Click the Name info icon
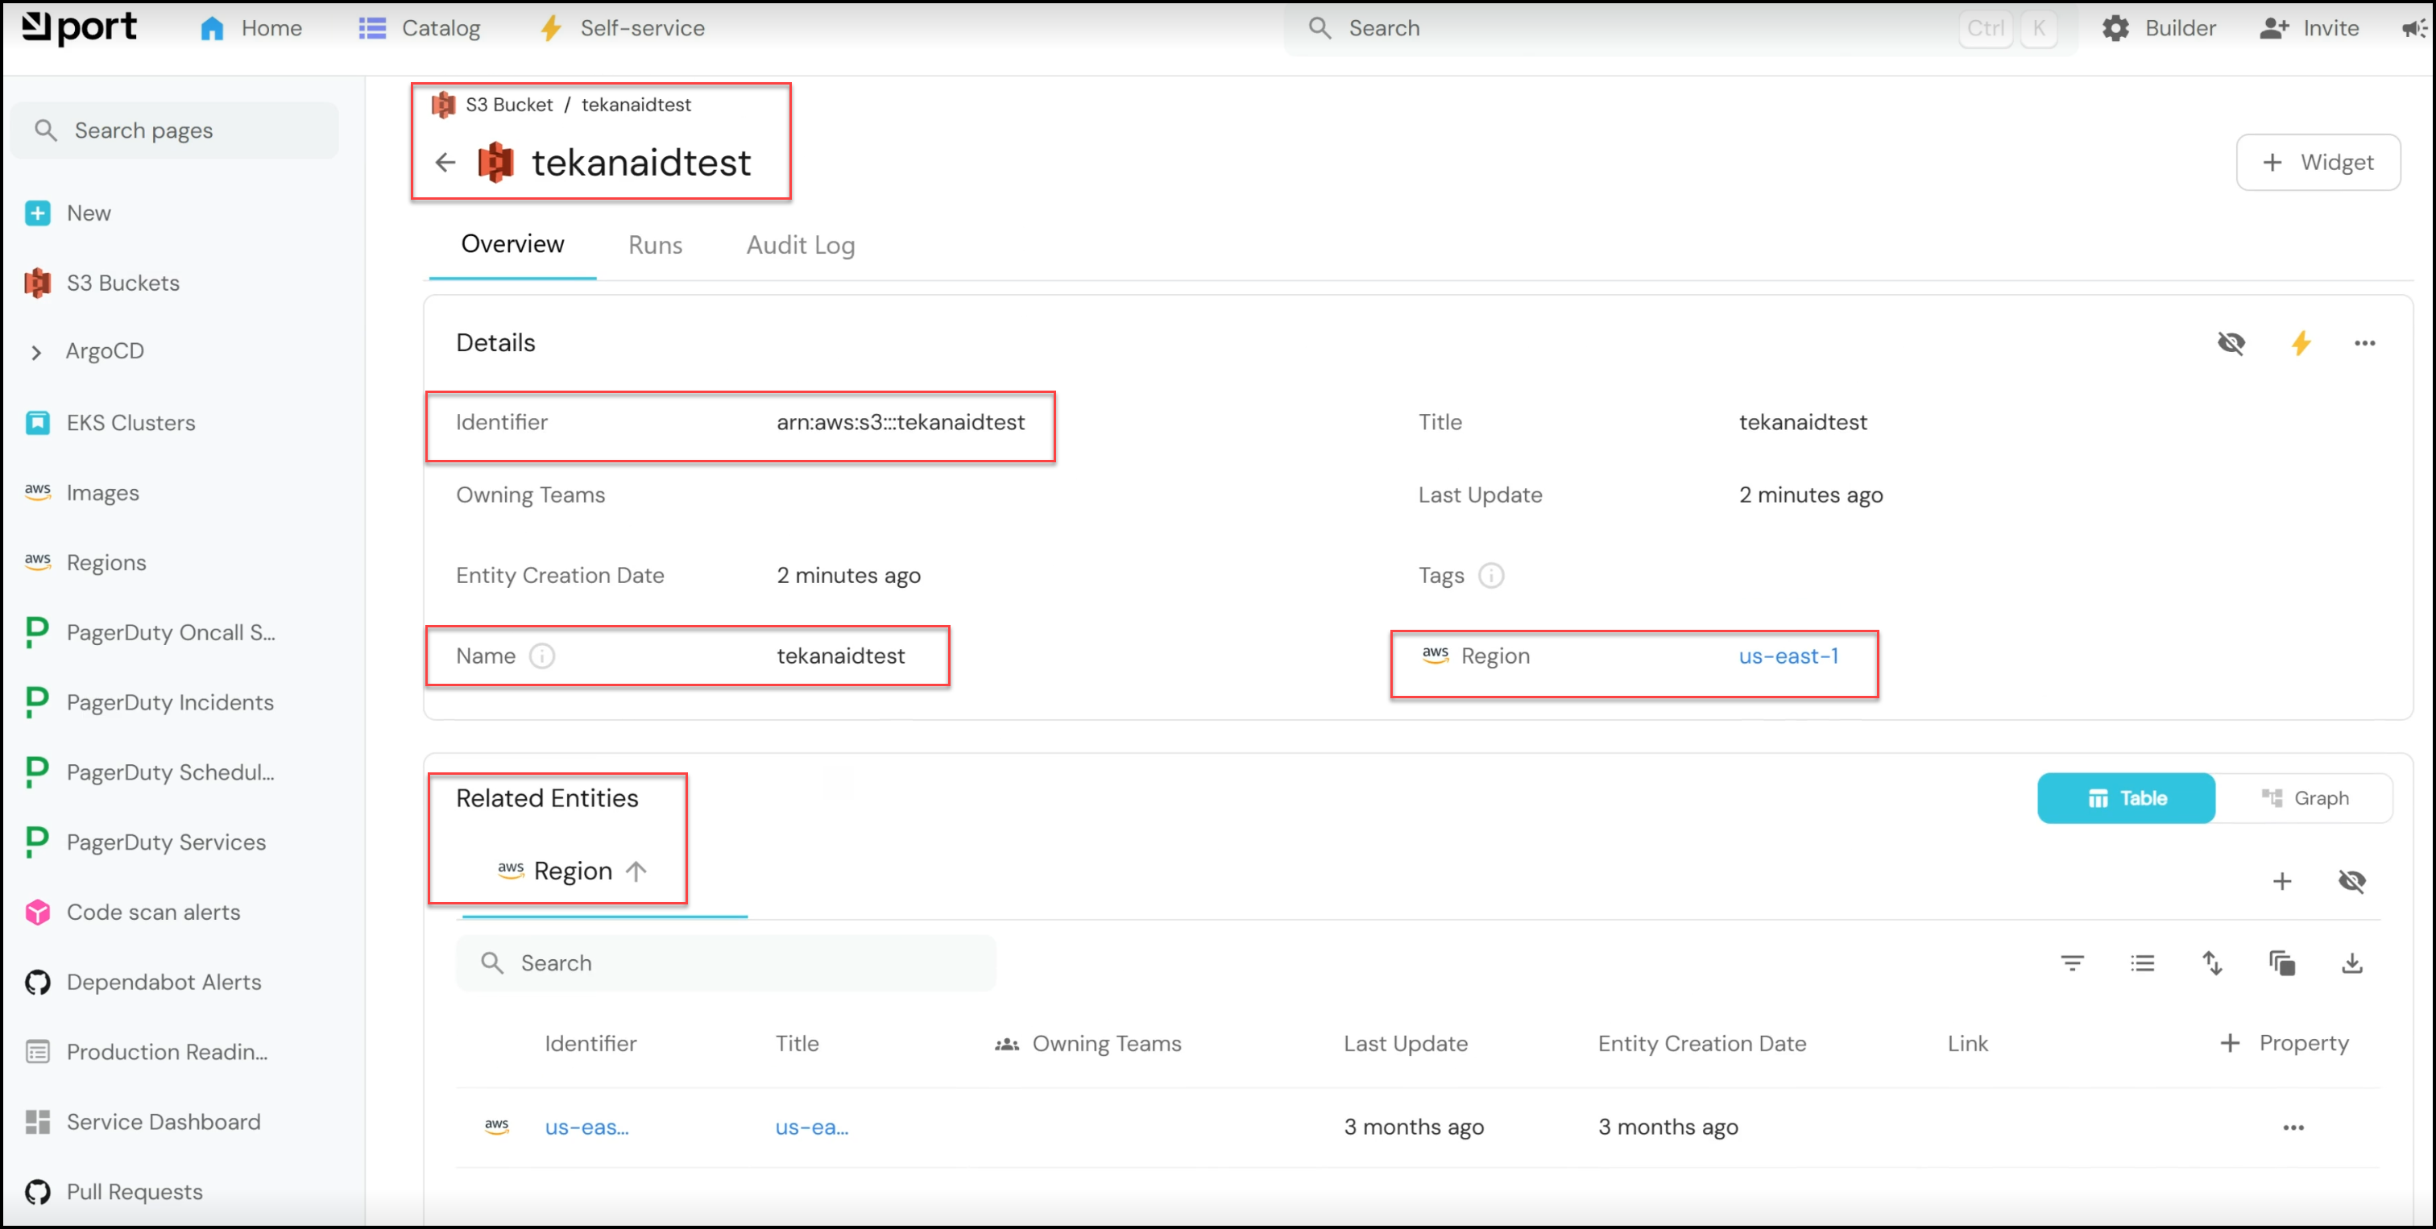This screenshot has width=2436, height=1229. [542, 656]
